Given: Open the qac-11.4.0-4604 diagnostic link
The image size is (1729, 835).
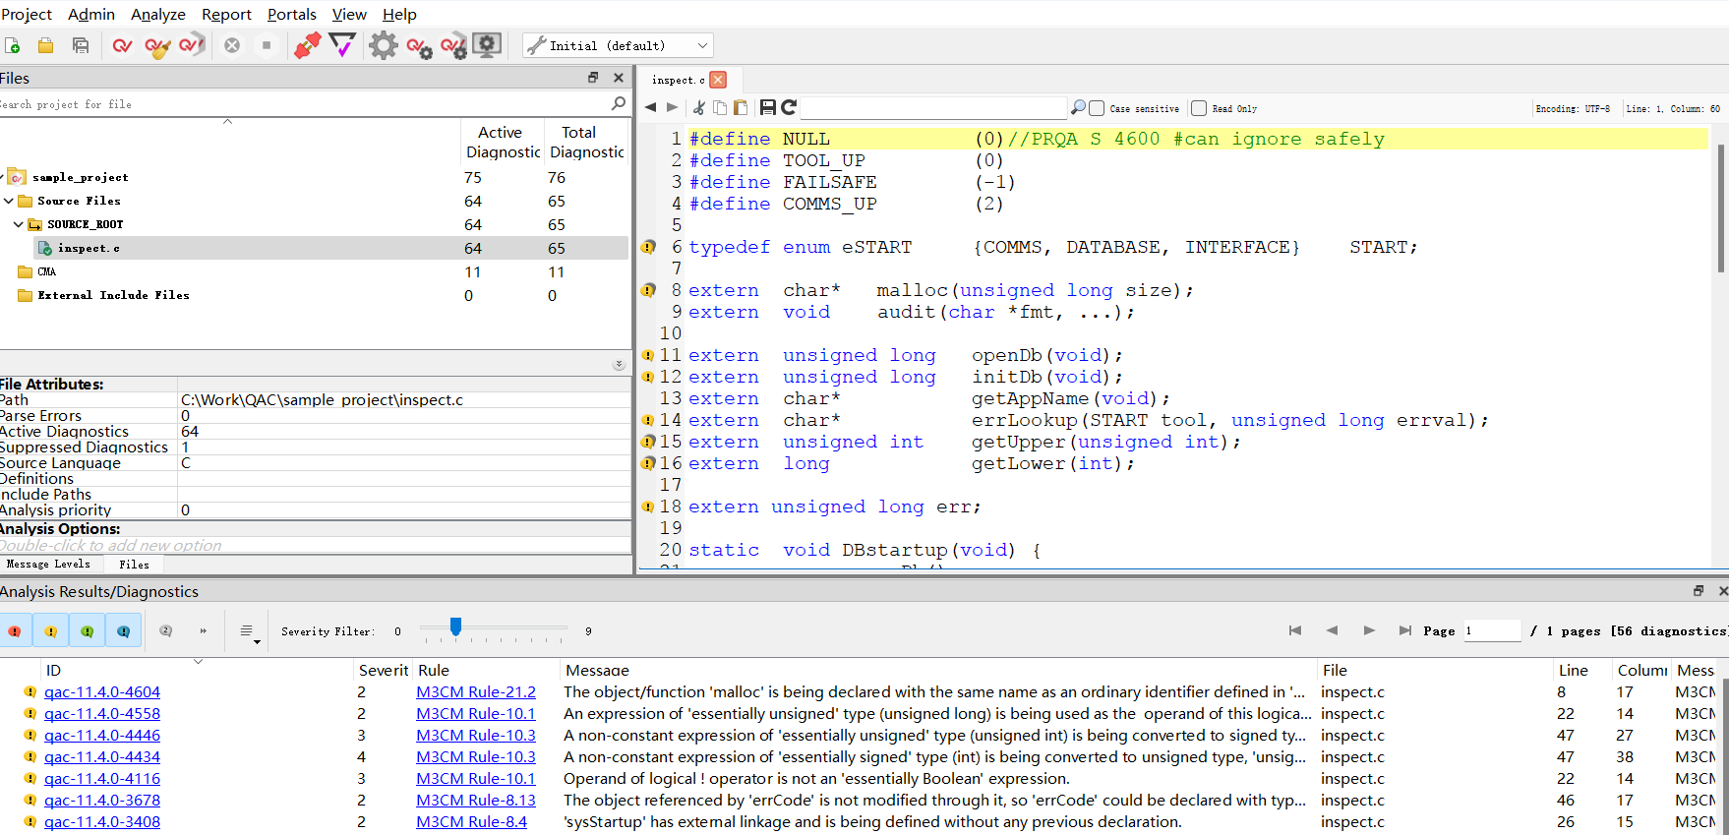Looking at the screenshot, I should (x=102, y=692).
